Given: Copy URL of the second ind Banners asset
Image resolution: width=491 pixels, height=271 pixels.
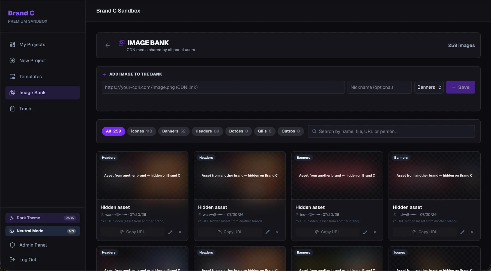Looking at the screenshot, I should coord(425,232).
